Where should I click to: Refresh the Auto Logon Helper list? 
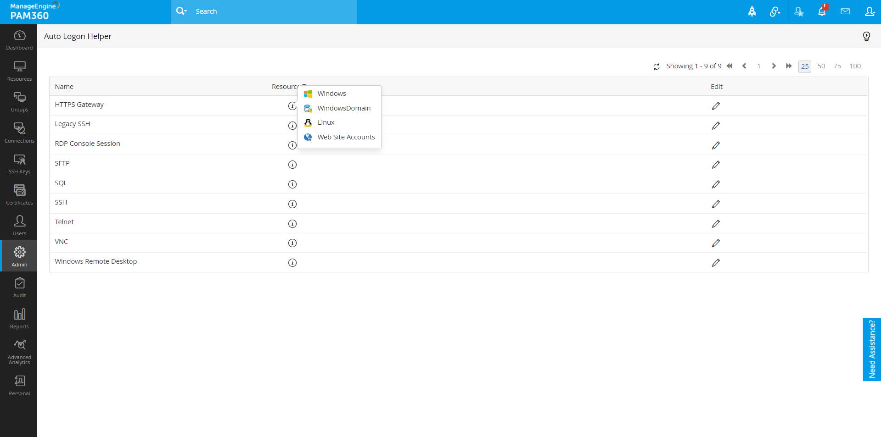pos(657,66)
